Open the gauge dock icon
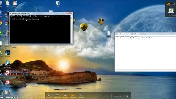Viewport: 176px width, 99px height. 81,95
